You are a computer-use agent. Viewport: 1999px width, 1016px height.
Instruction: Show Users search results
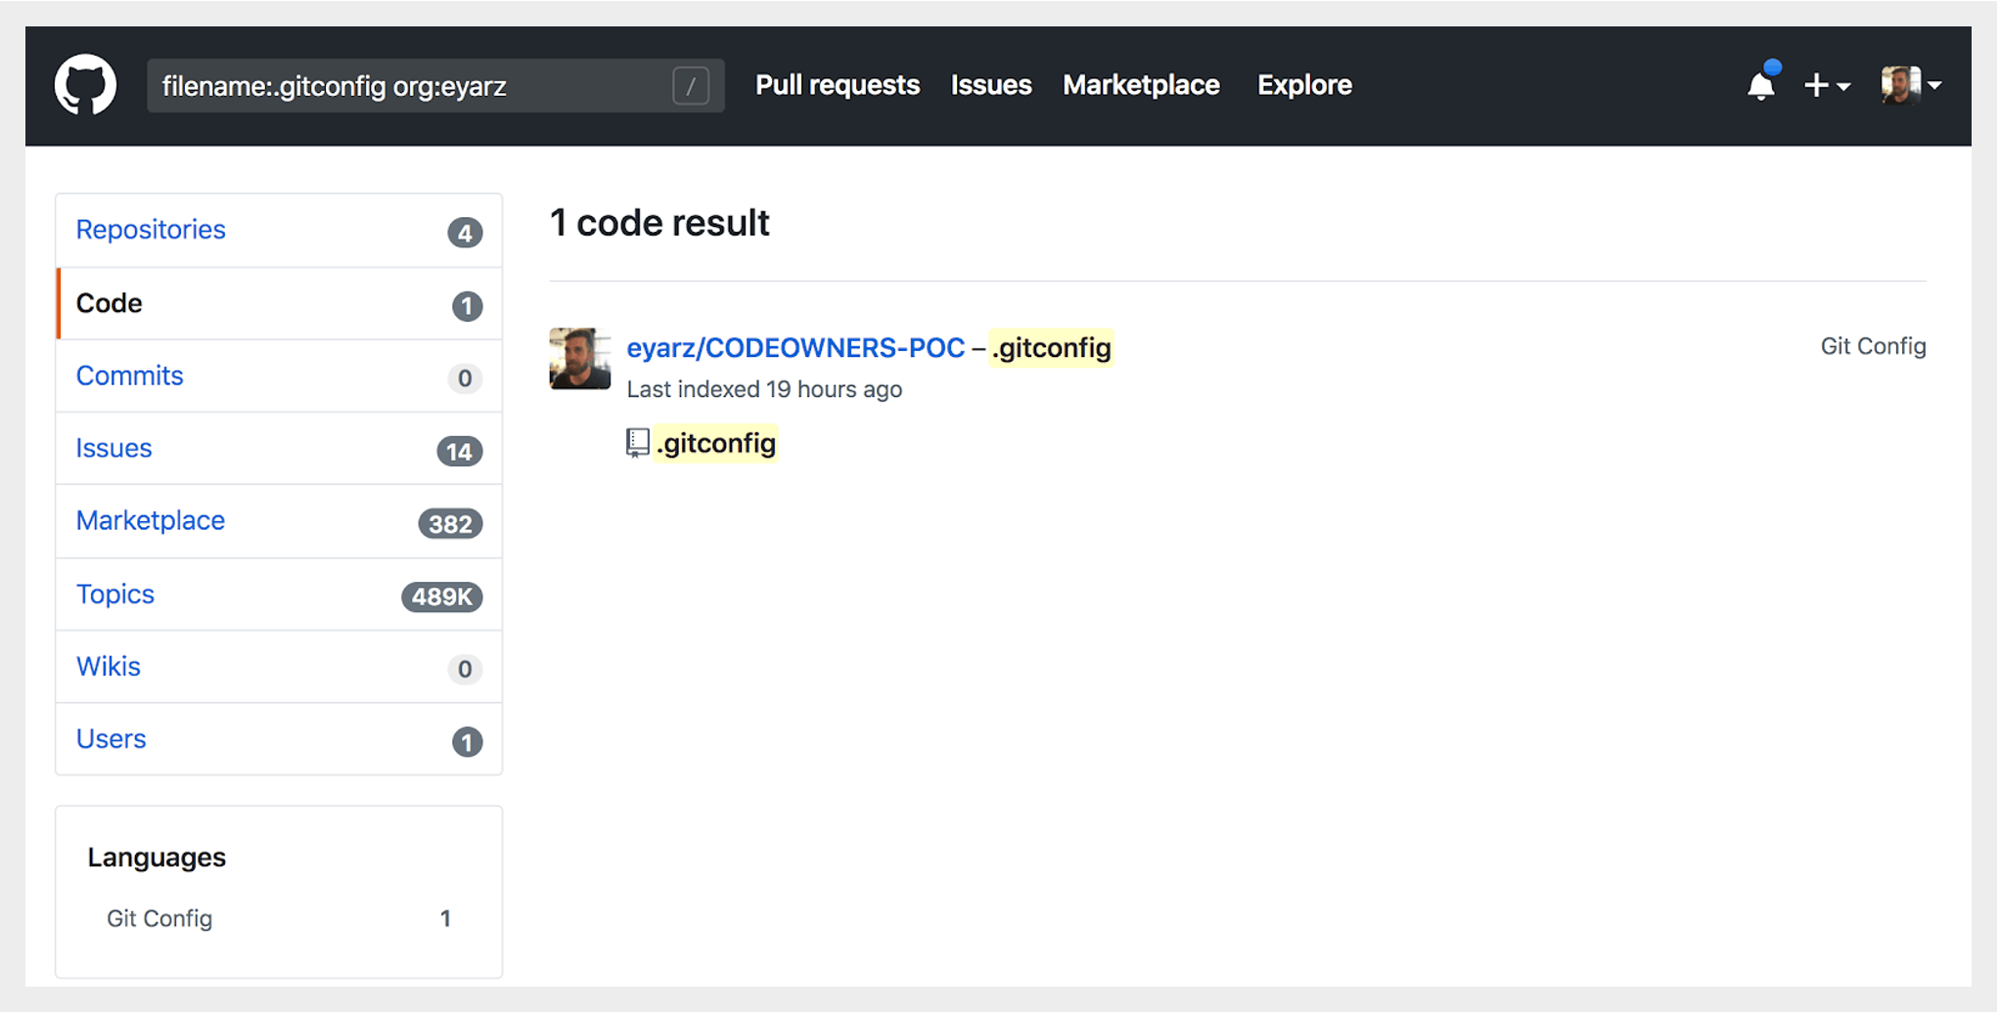click(279, 739)
